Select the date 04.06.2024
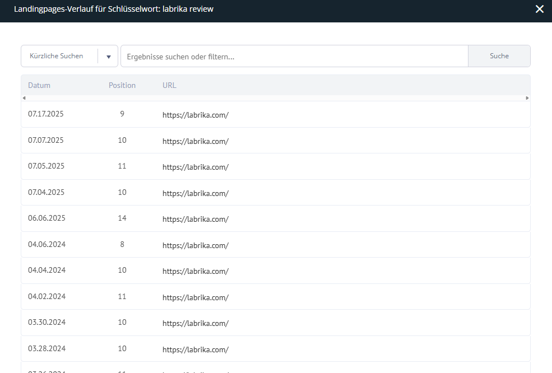 click(47, 244)
